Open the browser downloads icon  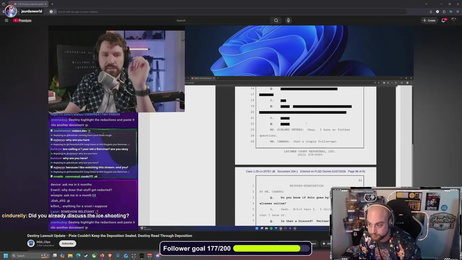431,12
